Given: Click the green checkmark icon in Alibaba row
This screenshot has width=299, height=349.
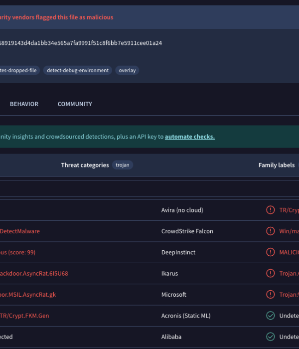Looking at the screenshot, I should (x=271, y=337).
